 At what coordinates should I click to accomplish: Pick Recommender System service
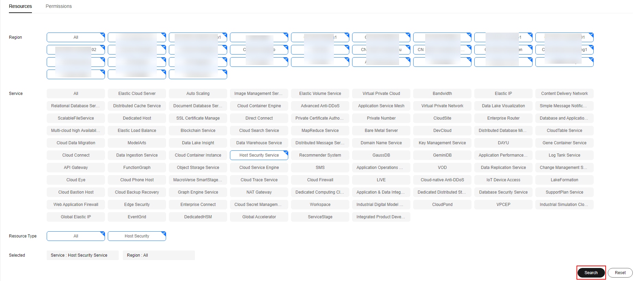coord(320,155)
